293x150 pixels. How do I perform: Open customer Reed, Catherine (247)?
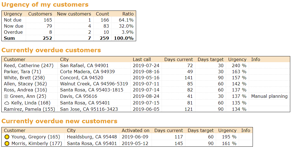(x=28, y=66)
